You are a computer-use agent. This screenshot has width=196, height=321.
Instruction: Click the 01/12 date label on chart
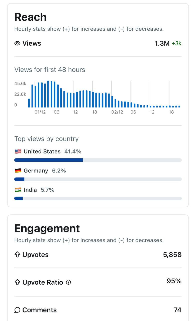40,112
